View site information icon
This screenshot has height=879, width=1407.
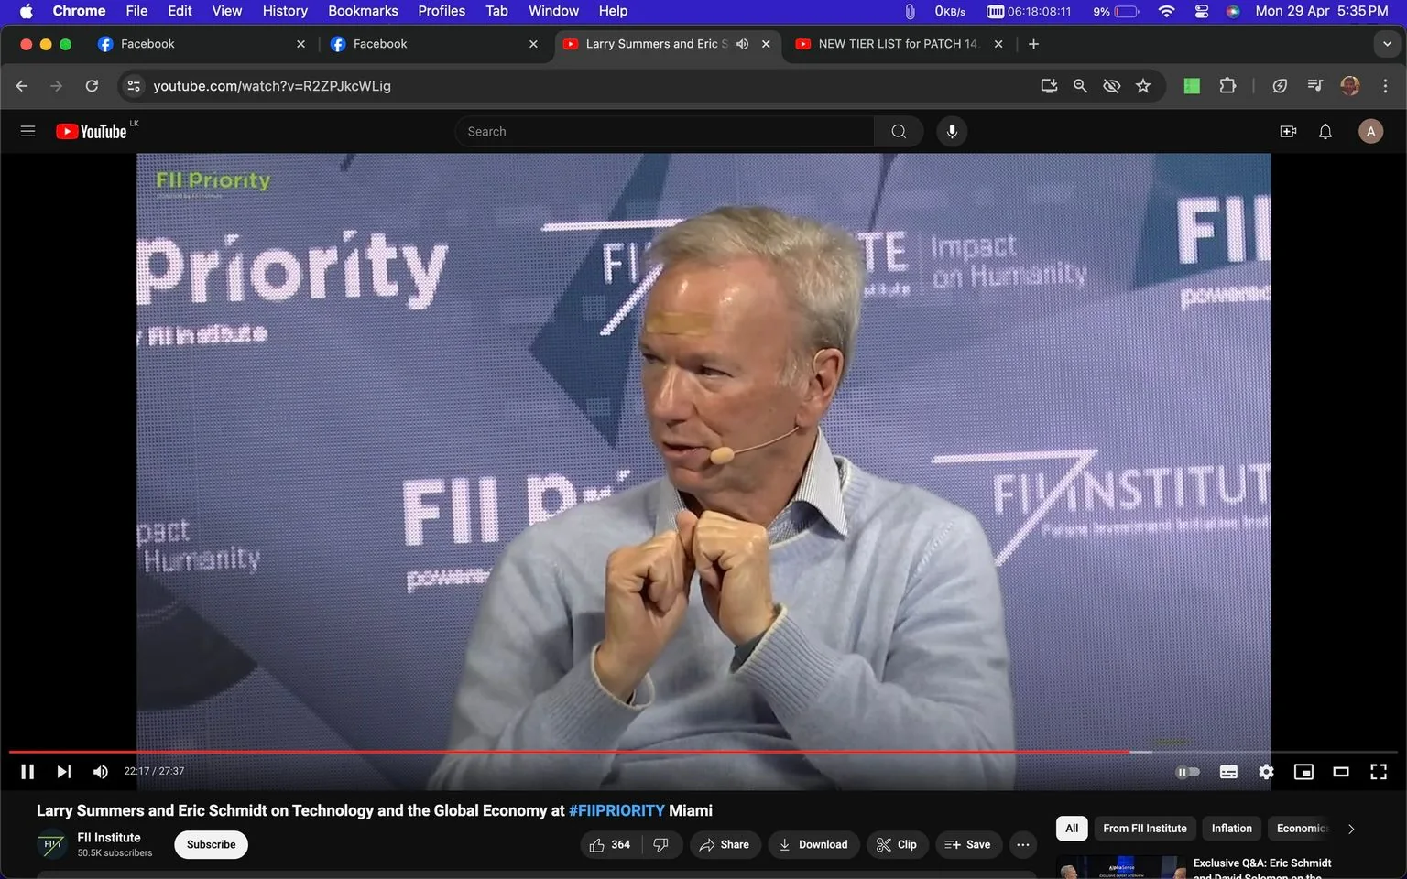pyautogui.click(x=134, y=85)
